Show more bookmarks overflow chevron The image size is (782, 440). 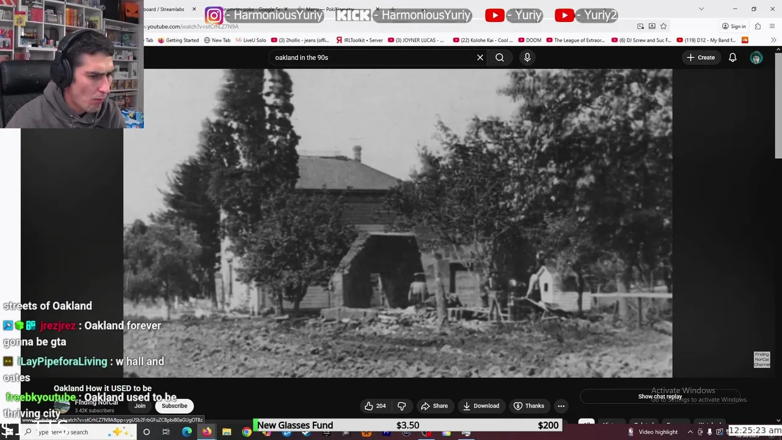click(773, 40)
